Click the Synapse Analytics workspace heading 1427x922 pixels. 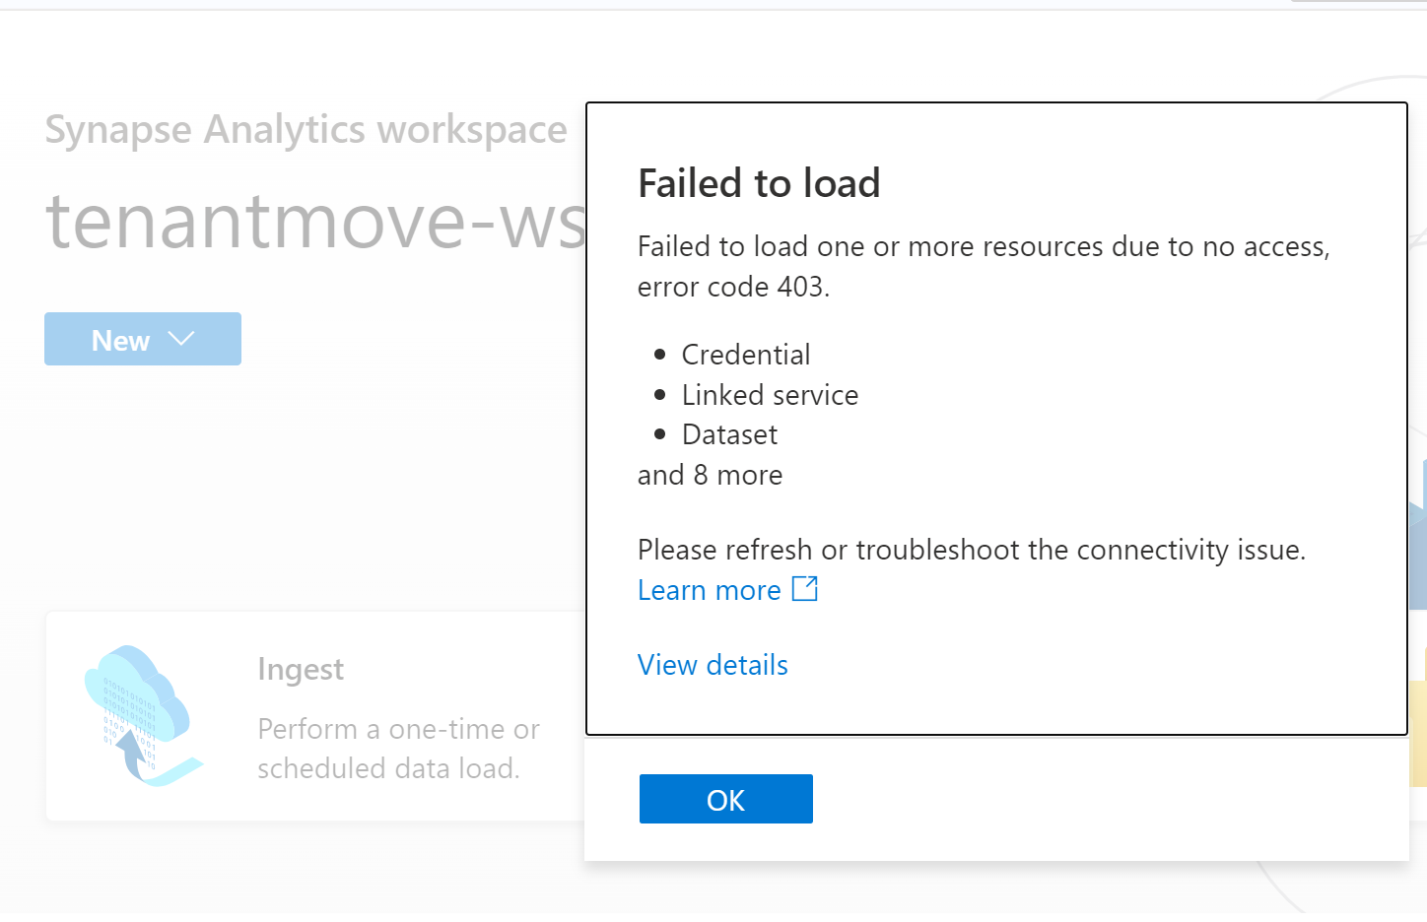(x=306, y=129)
